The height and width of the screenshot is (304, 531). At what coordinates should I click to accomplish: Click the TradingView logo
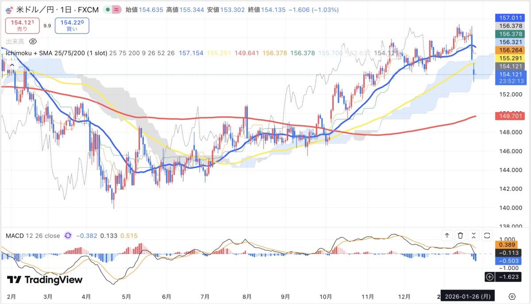click(x=45, y=280)
